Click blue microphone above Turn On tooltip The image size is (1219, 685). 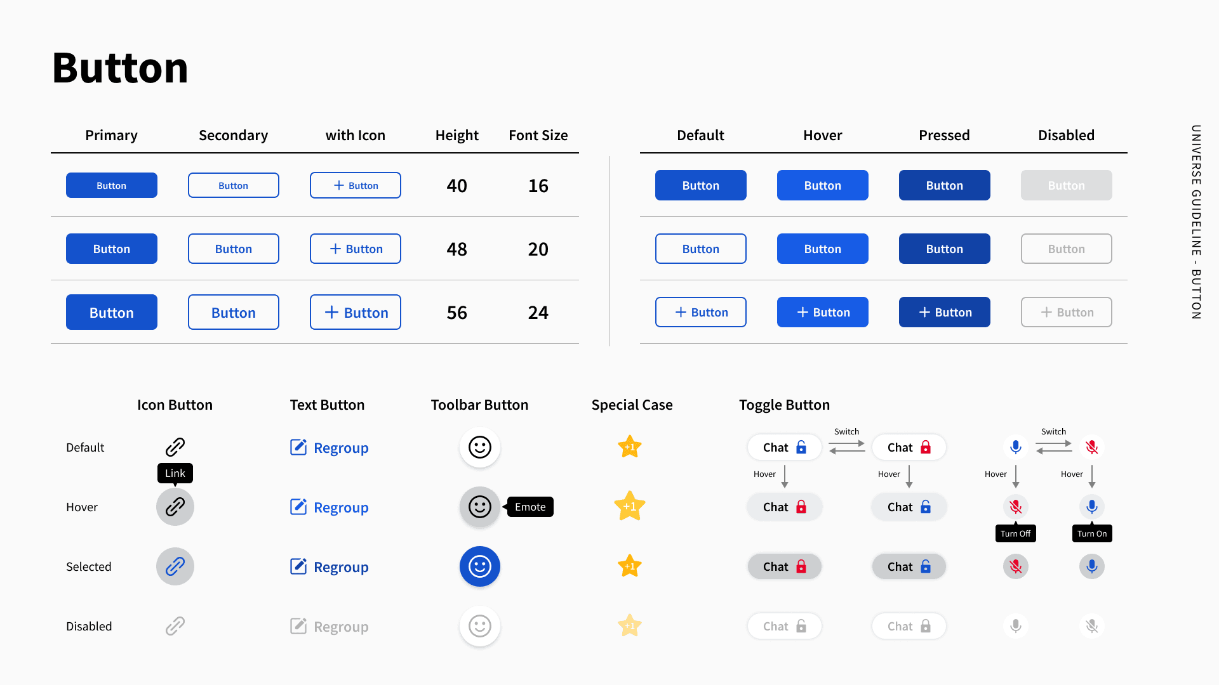click(1092, 507)
